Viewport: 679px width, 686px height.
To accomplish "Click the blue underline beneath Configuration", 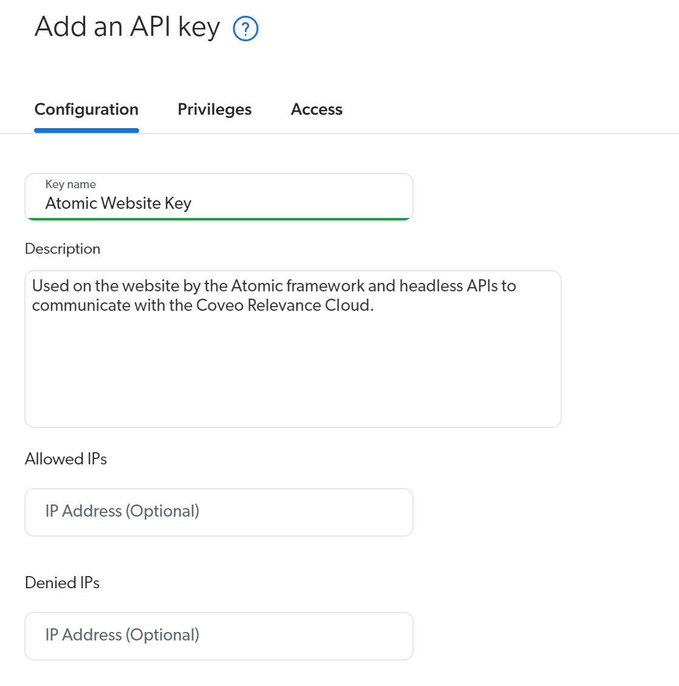I will (86, 131).
